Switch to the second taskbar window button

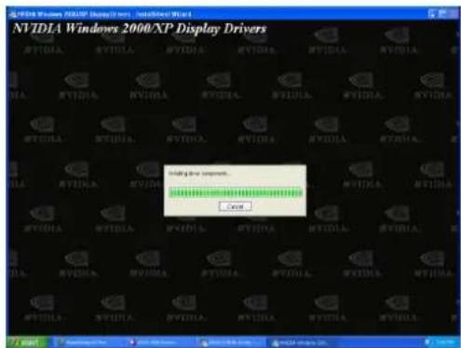click(x=160, y=342)
